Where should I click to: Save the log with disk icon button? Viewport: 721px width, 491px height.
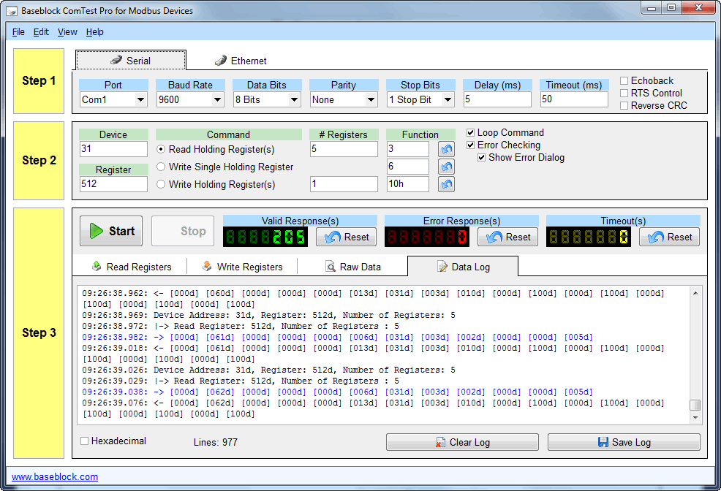623,442
